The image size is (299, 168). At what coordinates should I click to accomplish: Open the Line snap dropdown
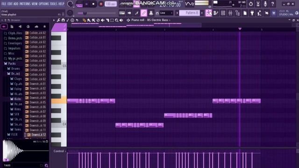click(166, 13)
